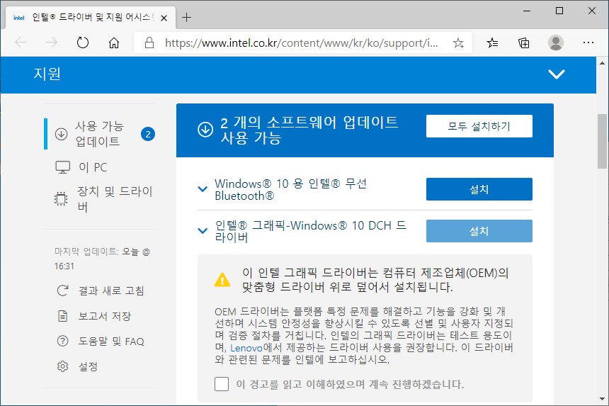Click the browser back arrow
609x406 pixels.
[21, 43]
